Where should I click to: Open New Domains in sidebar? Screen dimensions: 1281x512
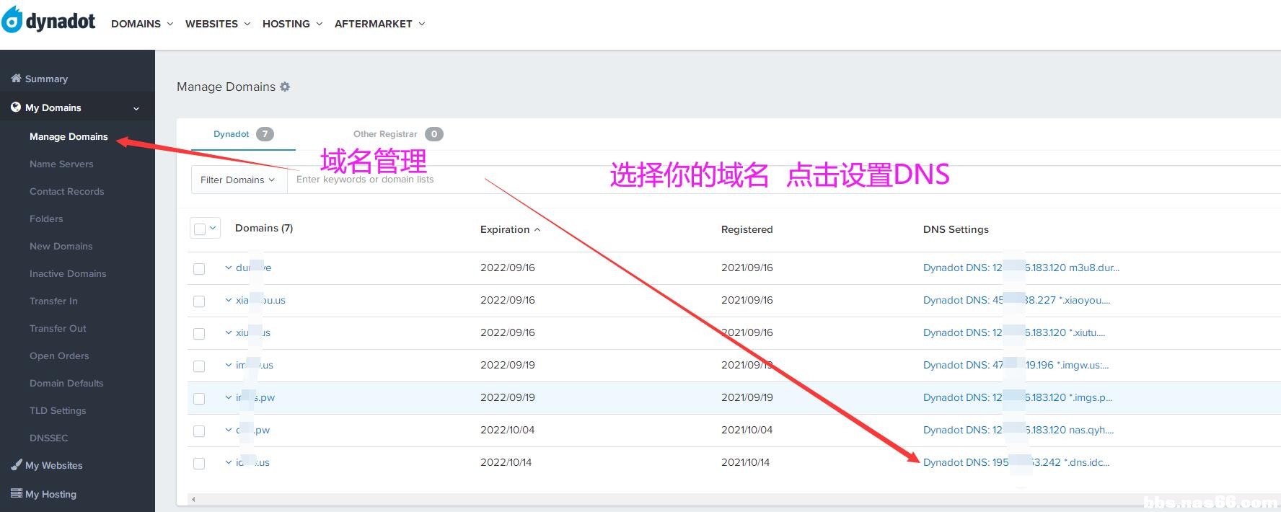click(x=61, y=246)
